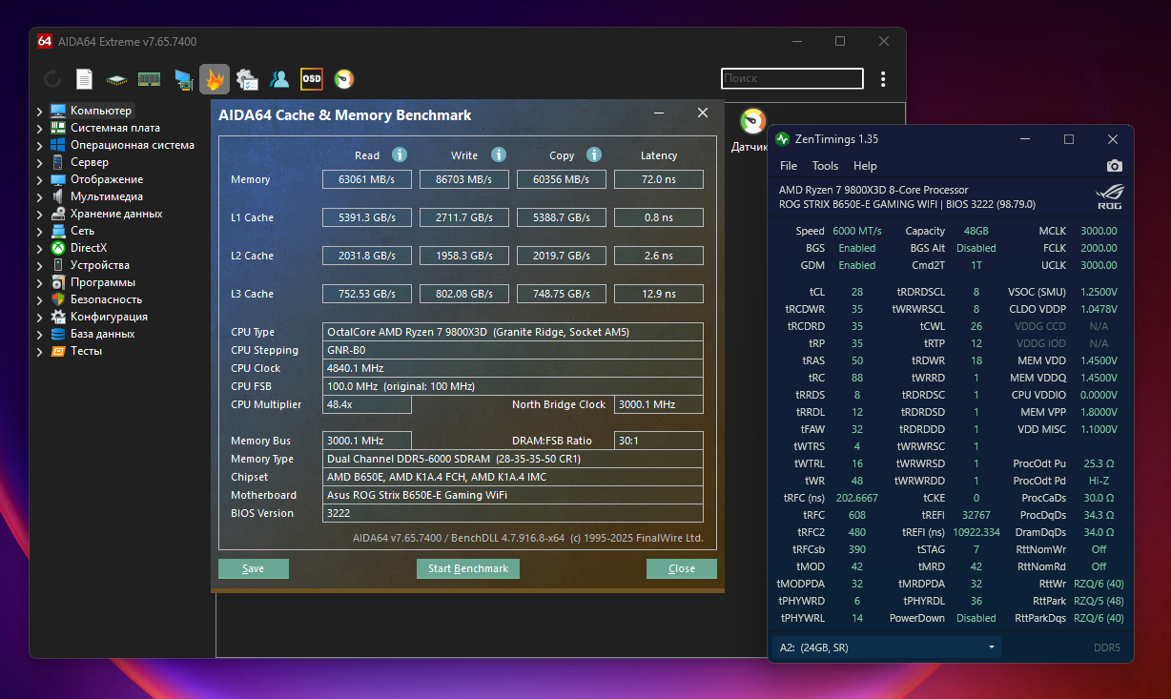
Task: Select Компьютер label in the tree
Action: click(101, 111)
